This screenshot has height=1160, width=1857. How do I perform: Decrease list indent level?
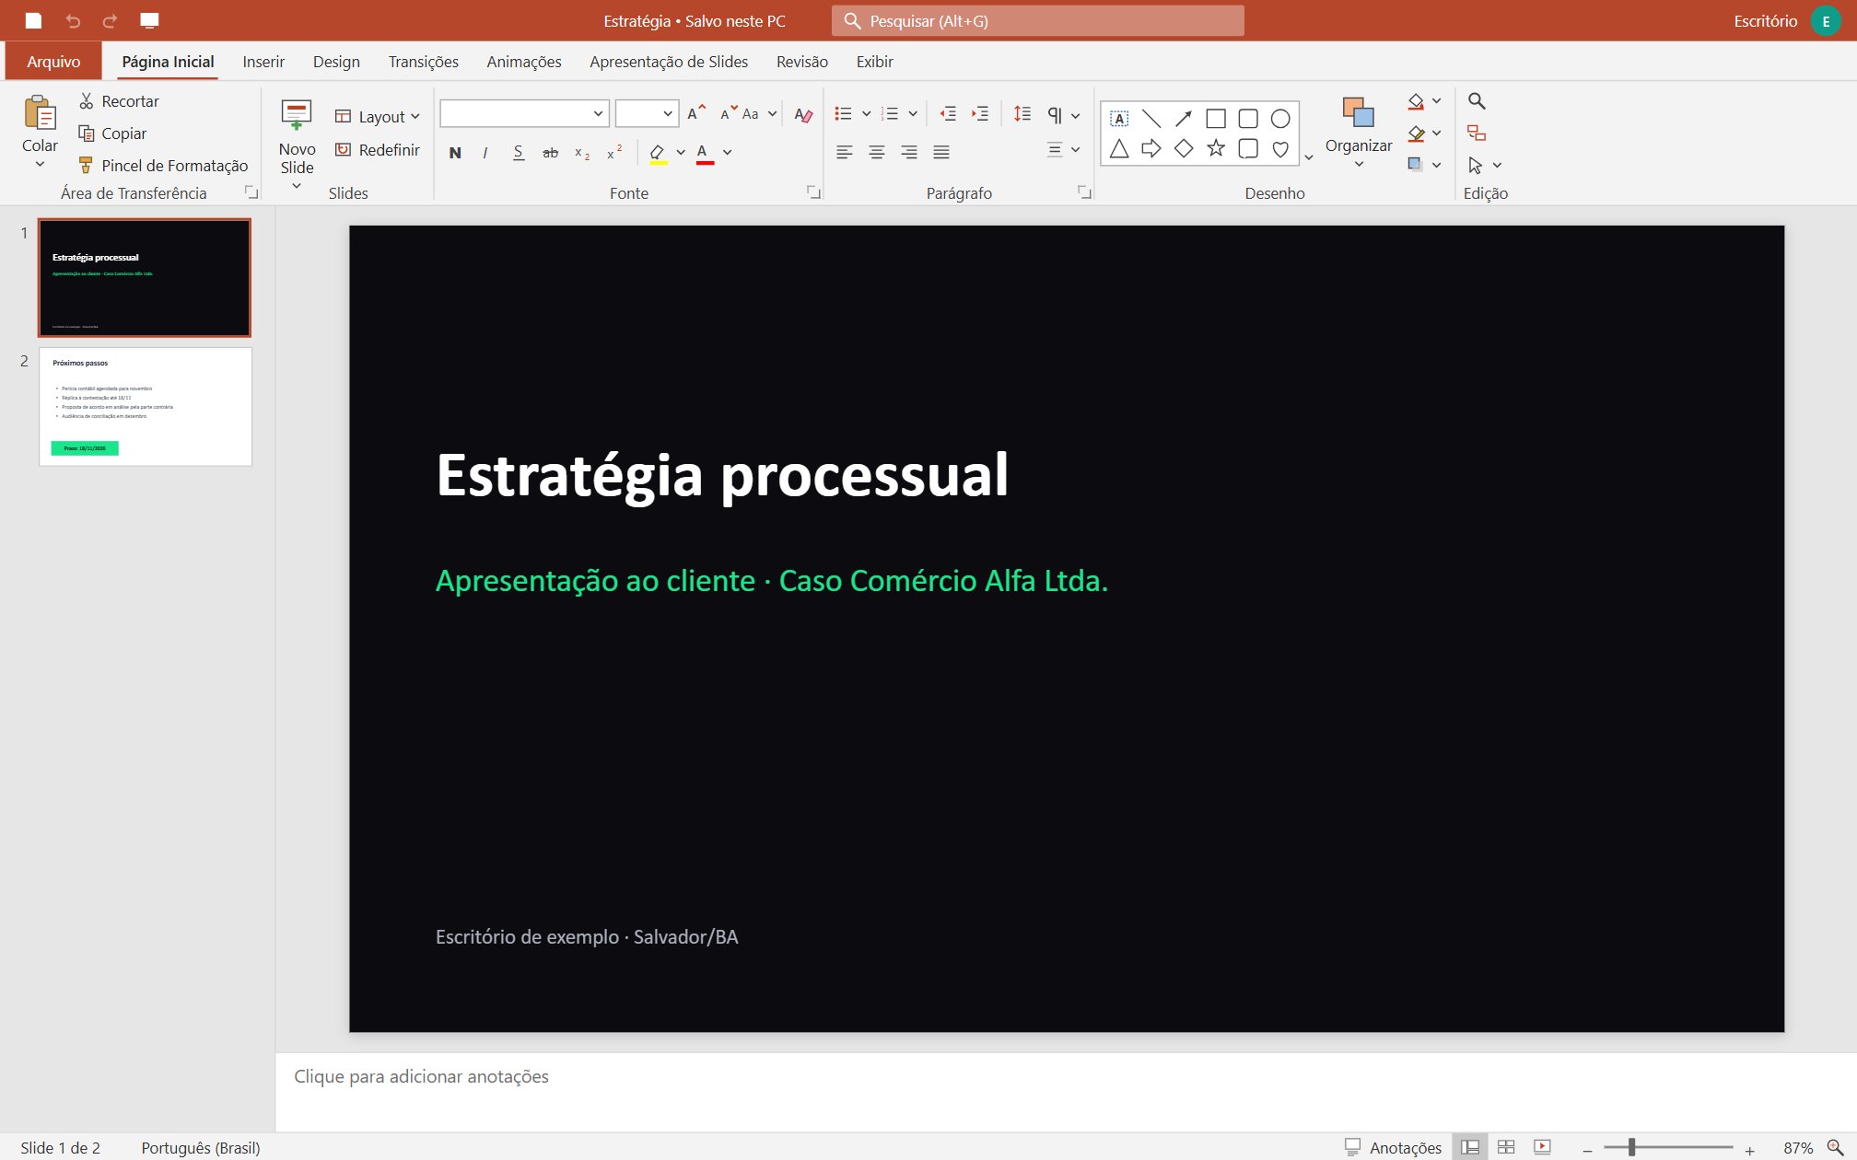click(x=948, y=114)
